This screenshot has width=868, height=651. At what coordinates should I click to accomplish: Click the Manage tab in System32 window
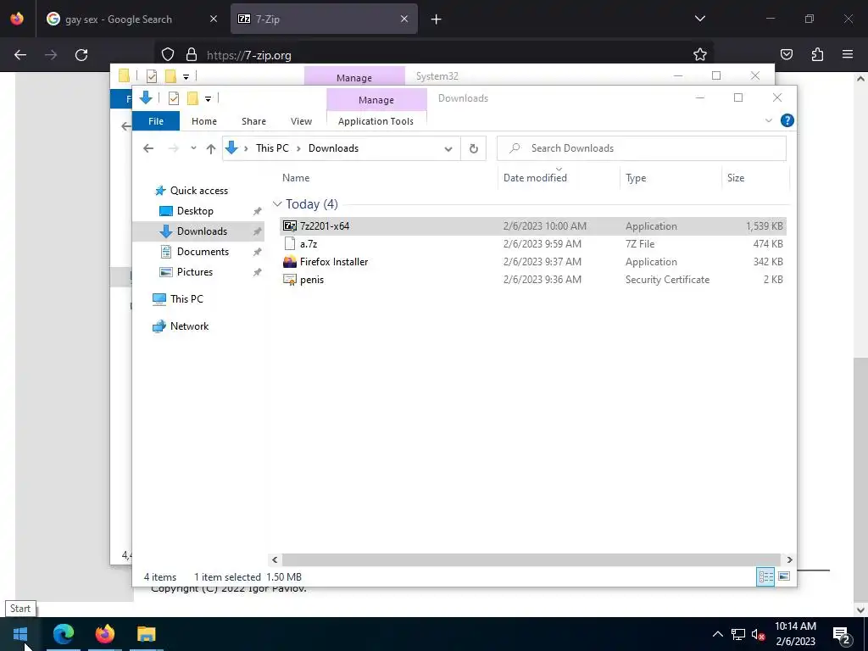354,76
